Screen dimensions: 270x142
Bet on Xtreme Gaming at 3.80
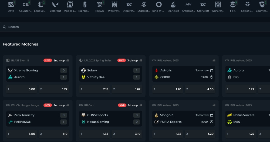22,89
